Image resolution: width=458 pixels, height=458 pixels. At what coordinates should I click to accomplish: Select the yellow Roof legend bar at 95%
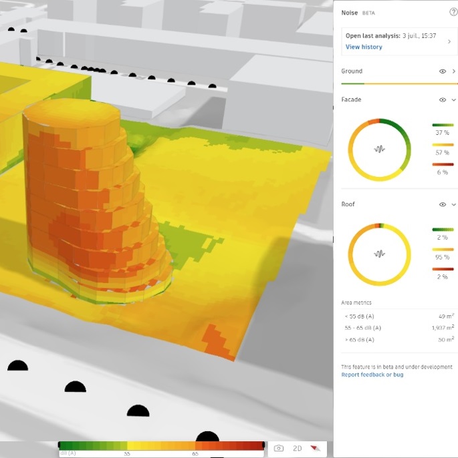click(443, 249)
